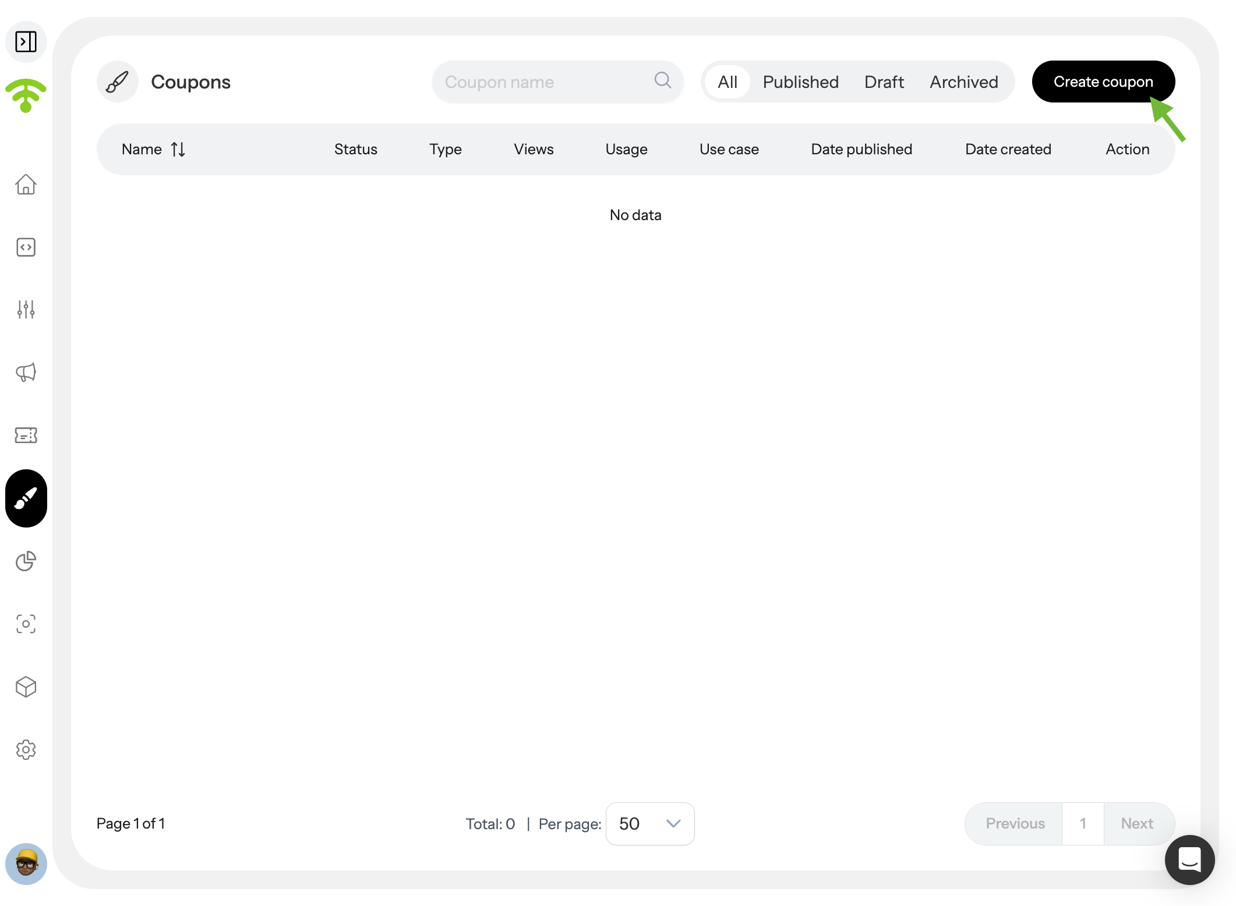Image resolution: width=1236 pixels, height=906 pixels.
Task: Expand the sidebar panel toggle icon
Action: (x=26, y=42)
